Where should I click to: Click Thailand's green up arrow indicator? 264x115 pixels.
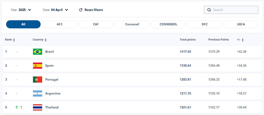(17, 107)
